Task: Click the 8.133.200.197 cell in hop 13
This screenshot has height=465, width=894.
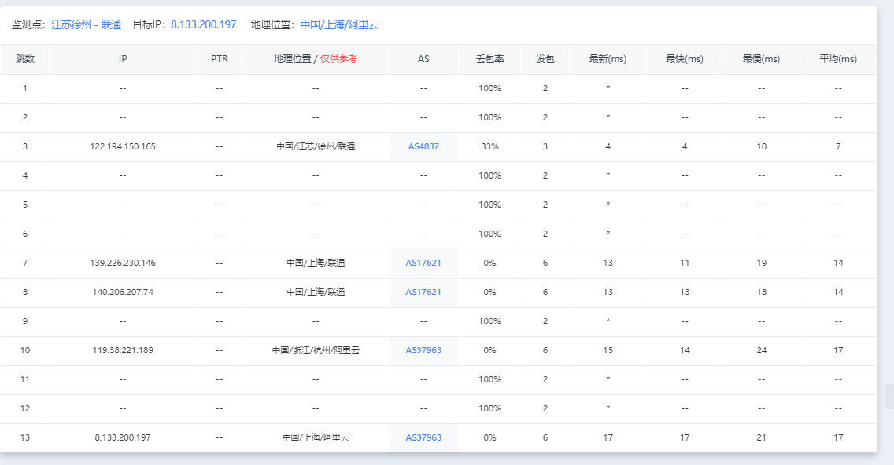Action: [x=123, y=437]
